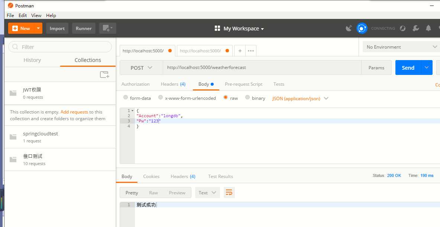Switch to the Test Results tab
This screenshot has width=440, height=227.
(x=221, y=176)
